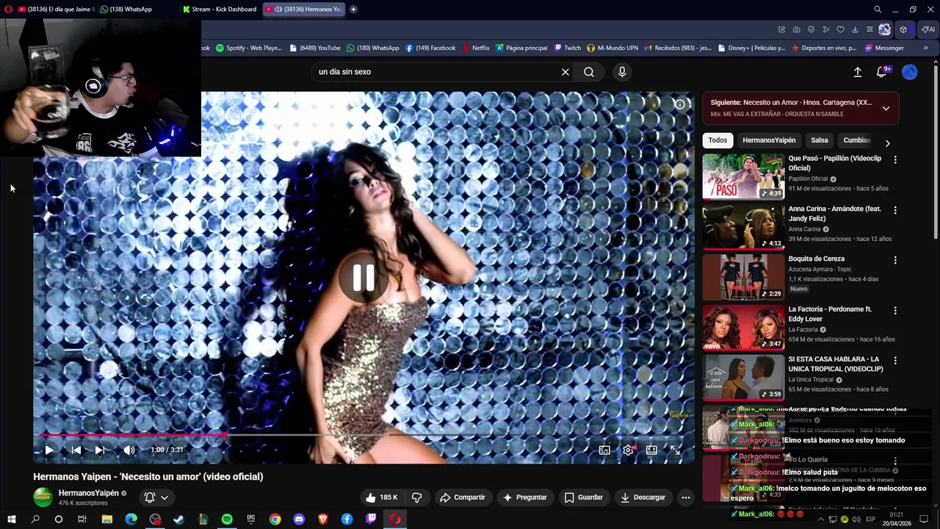Open options for SI ESTA CASA HABLARA
The width and height of the screenshot is (940, 529).
[x=894, y=361]
